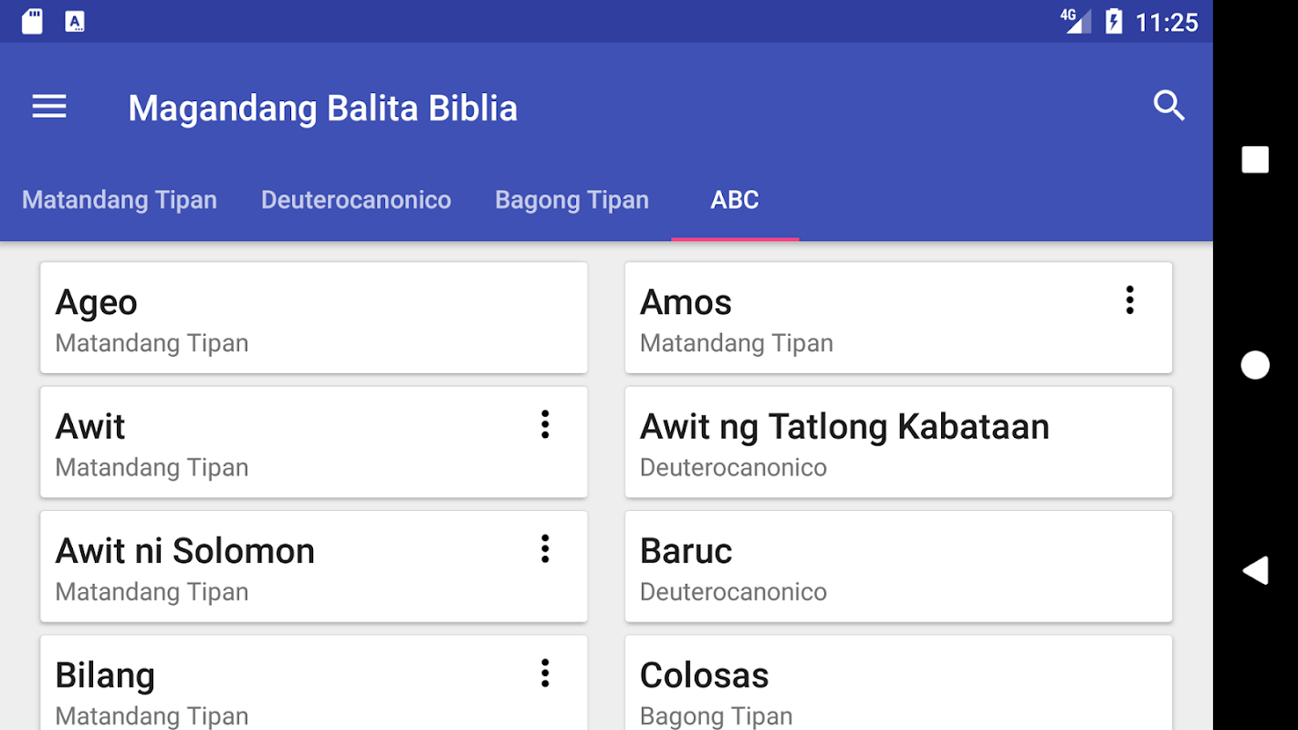The image size is (1298, 730).
Task: Open the Bilang card three-dot menu
Action: [545, 673]
